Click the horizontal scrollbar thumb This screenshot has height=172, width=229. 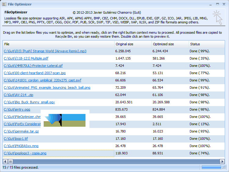point(10,161)
